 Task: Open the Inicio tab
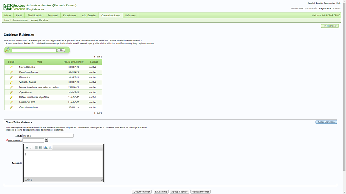[8, 16]
